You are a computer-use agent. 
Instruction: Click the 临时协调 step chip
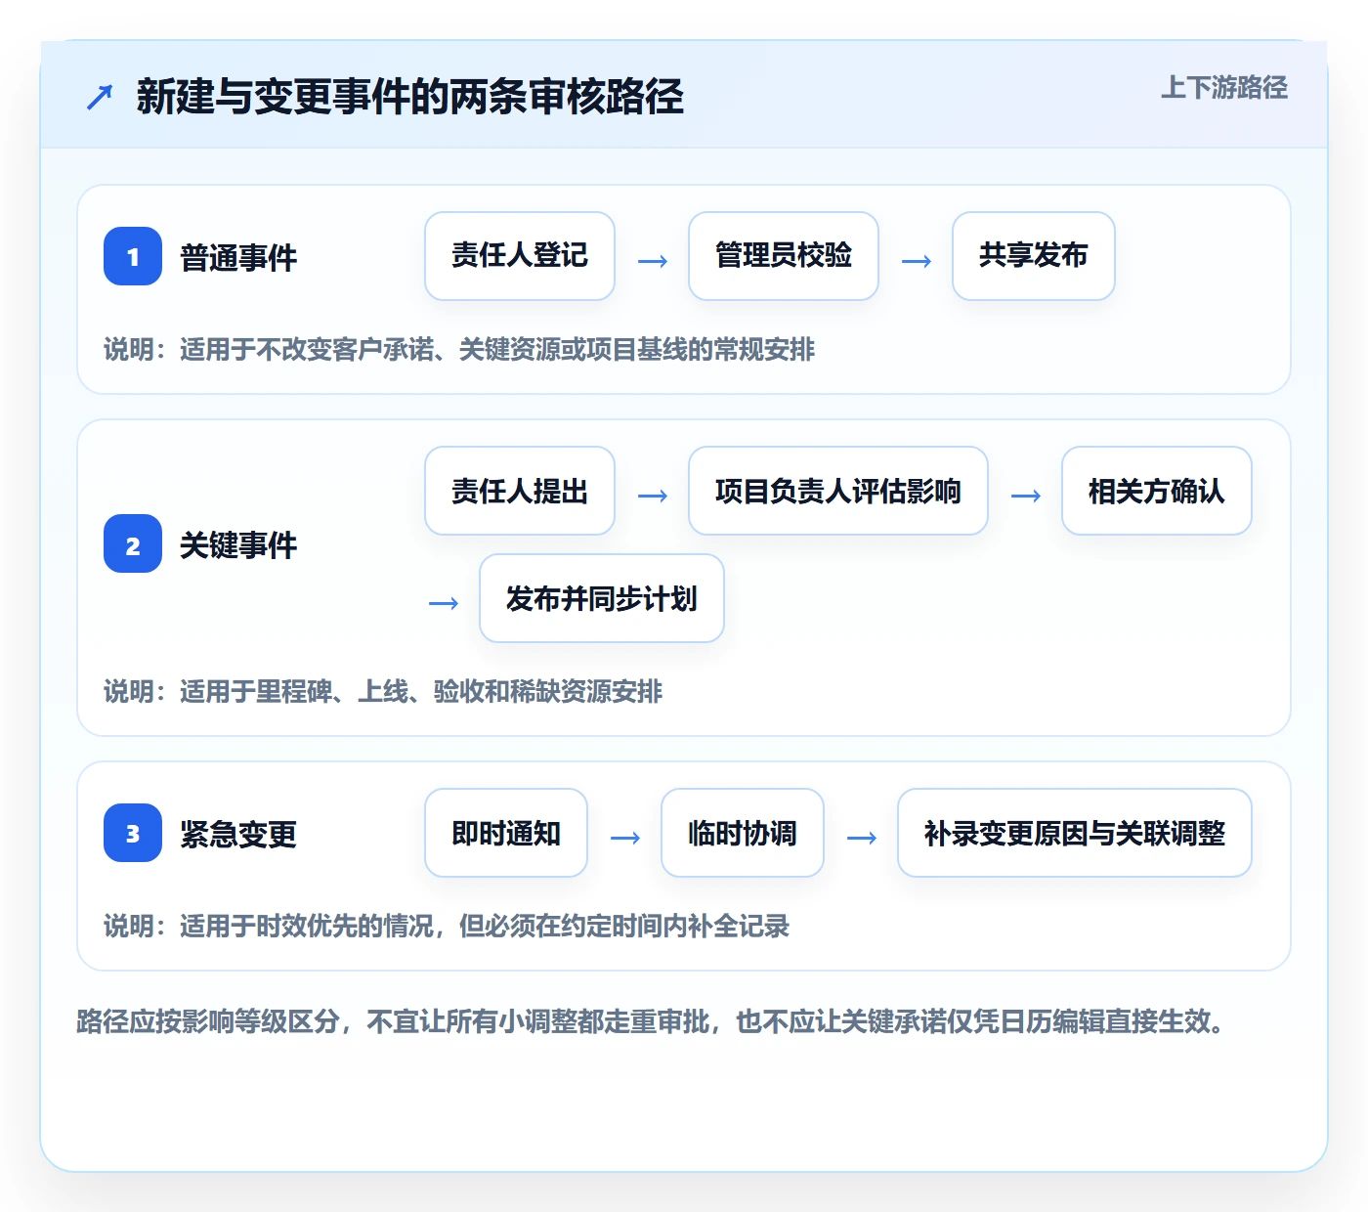click(x=743, y=833)
